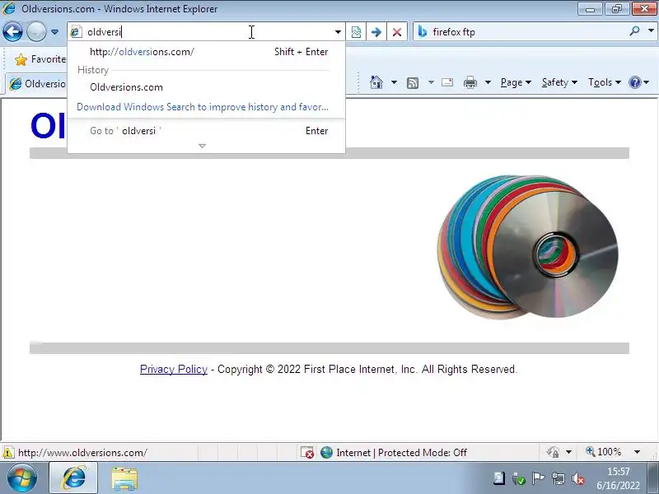
Task: Click the Home toolbar icon
Action: pyautogui.click(x=376, y=82)
